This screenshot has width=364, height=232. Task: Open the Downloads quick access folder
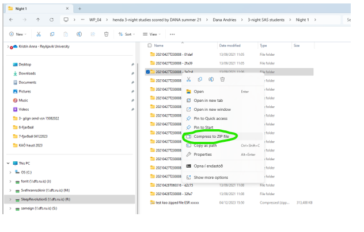tap(27, 74)
